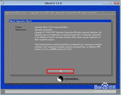Click the Symantec Corporation manufacturer value

point(44,30)
